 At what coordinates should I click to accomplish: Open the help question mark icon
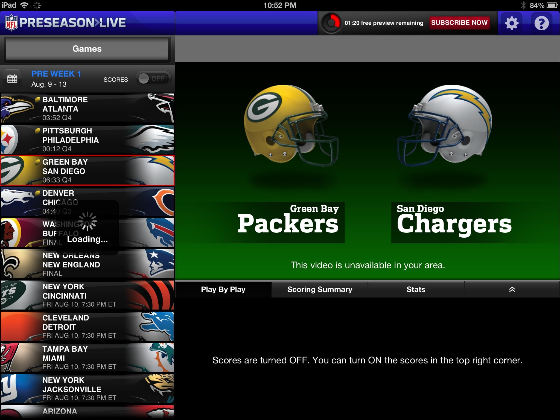pyautogui.click(x=541, y=23)
